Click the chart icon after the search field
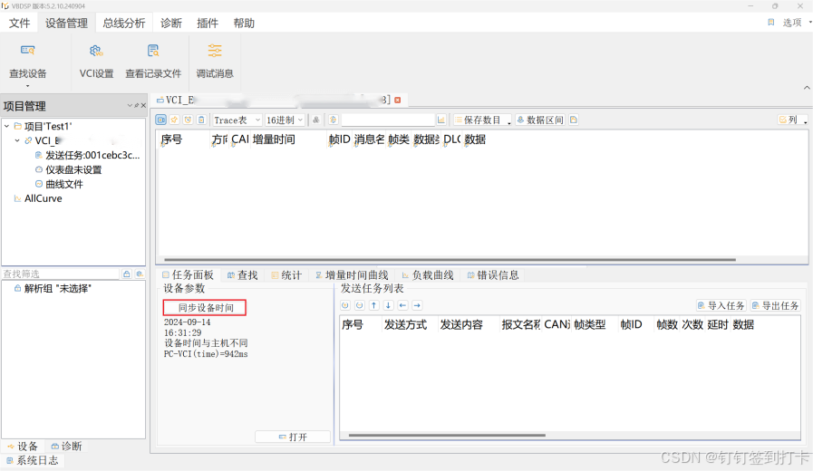This screenshot has width=813, height=471. tap(441, 120)
